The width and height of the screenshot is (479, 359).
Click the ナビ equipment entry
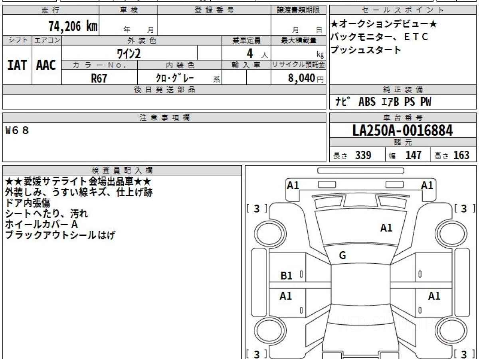click(342, 102)
